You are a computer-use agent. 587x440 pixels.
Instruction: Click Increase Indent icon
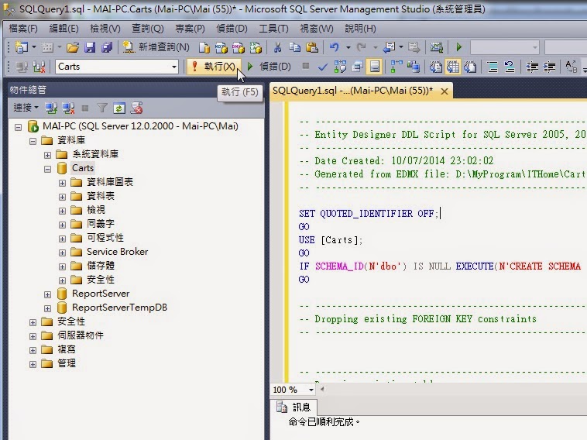coord(549,67)
